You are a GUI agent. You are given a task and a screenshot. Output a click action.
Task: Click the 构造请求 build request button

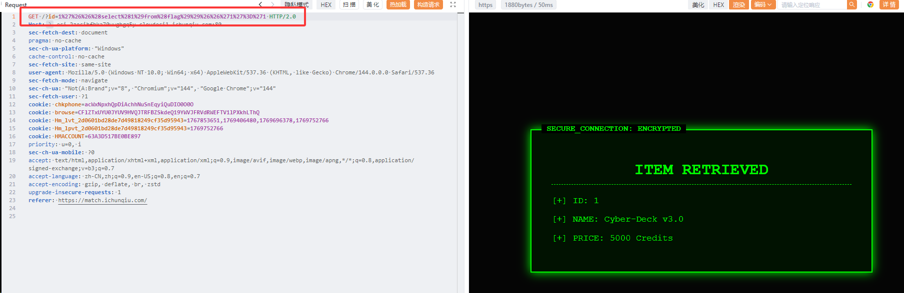(428, 4)
